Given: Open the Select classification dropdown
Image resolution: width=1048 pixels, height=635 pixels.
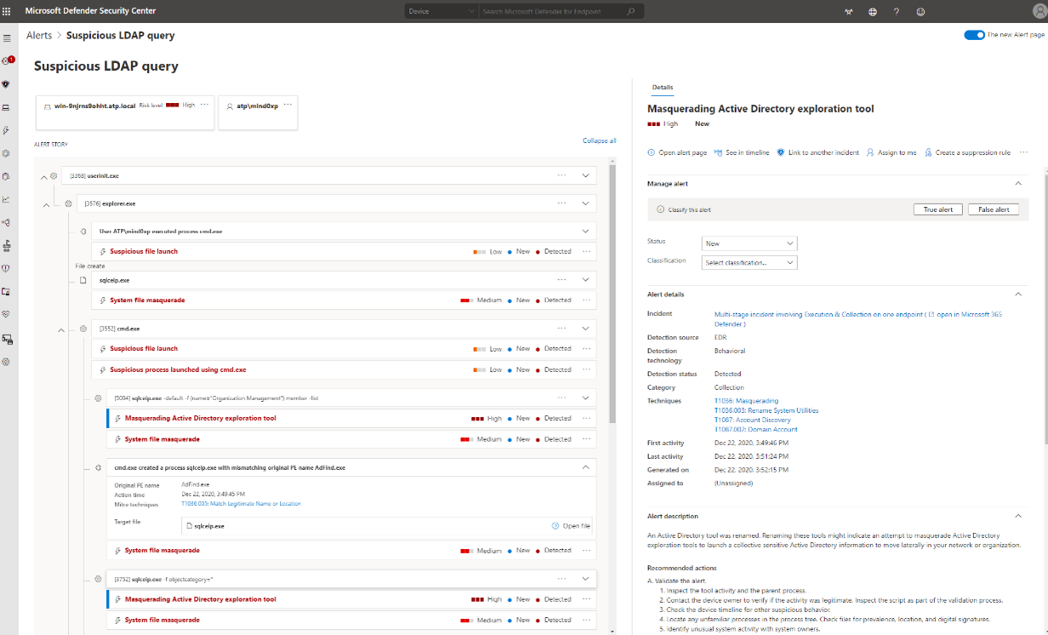Looking at the screenshot, I should 749,262.
